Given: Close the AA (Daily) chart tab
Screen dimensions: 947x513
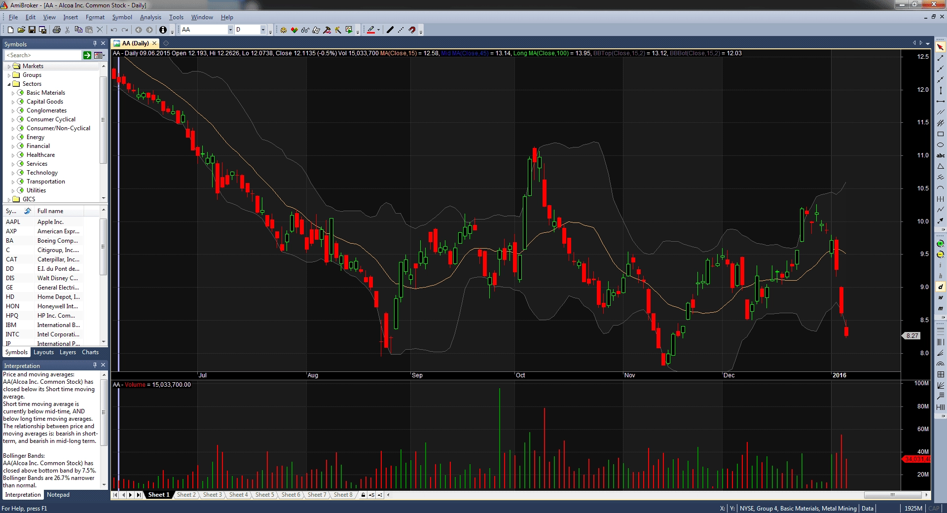Looking at the screenshot, I should click(x=154, y=43).
